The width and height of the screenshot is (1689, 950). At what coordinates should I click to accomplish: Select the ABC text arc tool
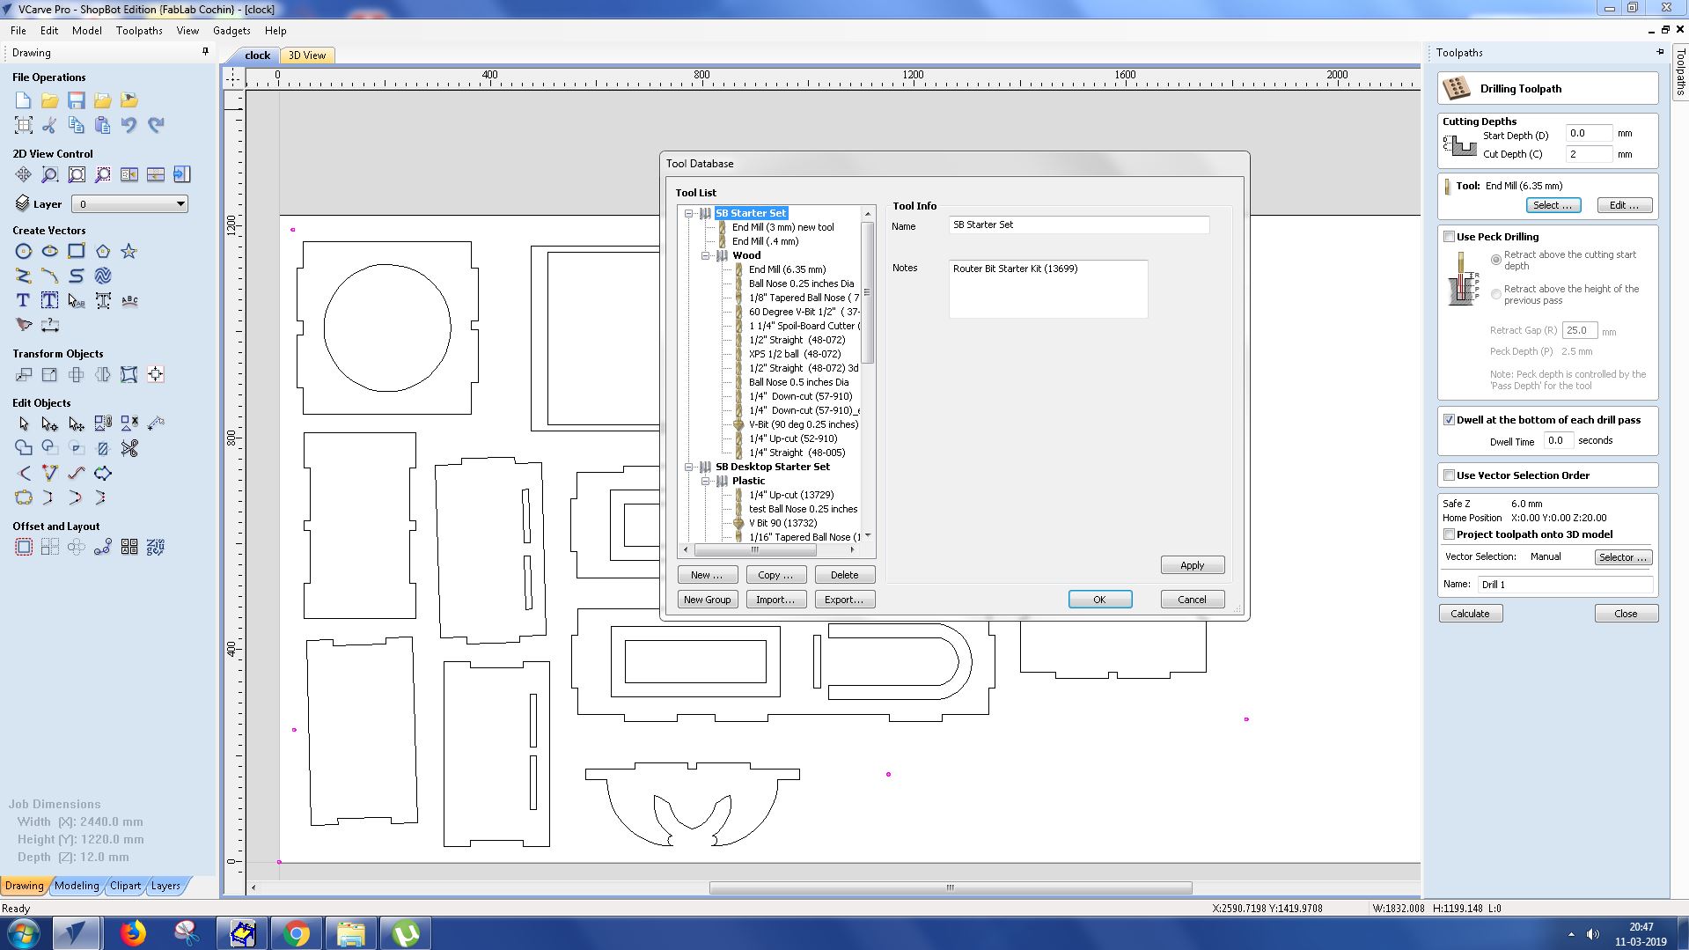[129, 300]
